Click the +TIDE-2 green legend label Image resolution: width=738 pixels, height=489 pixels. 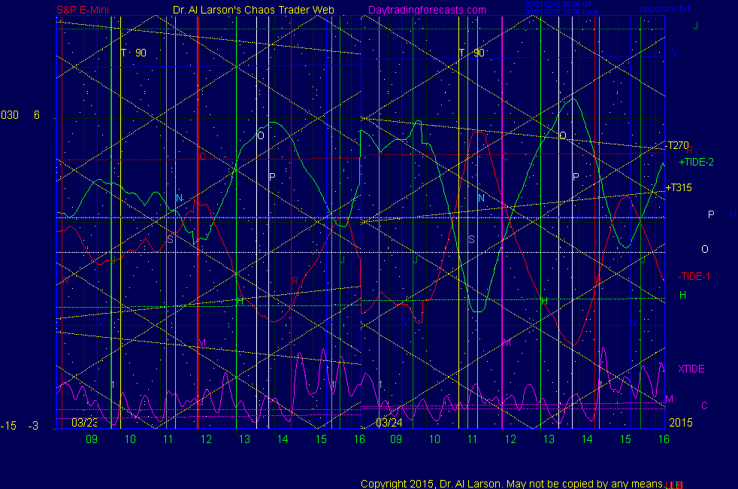696,162
